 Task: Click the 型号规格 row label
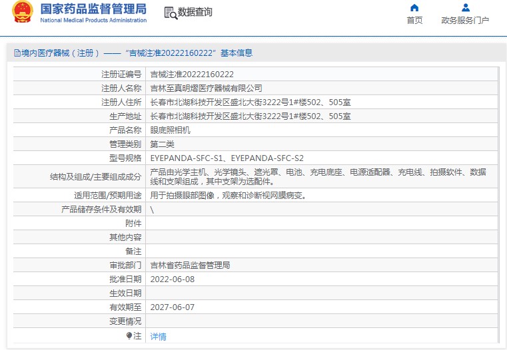click(125, 158)
